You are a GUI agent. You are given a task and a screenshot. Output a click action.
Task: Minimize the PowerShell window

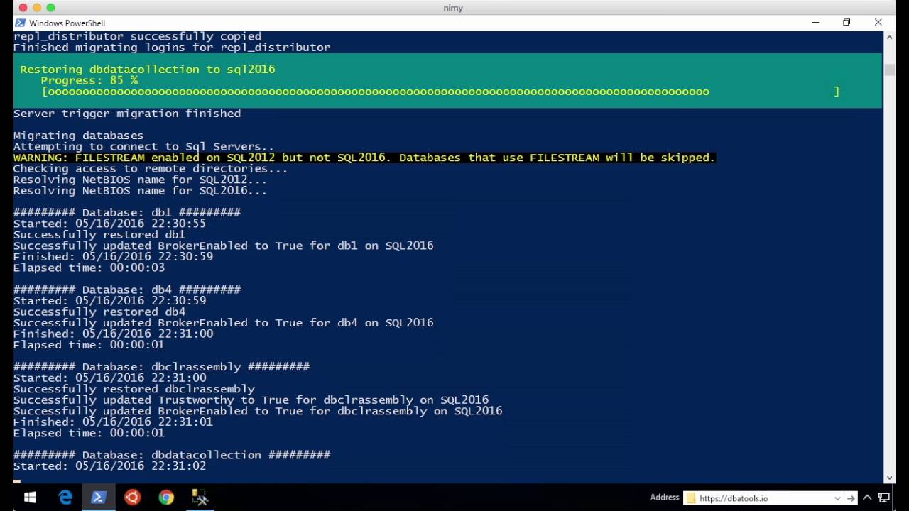click(x=815, y=23)
